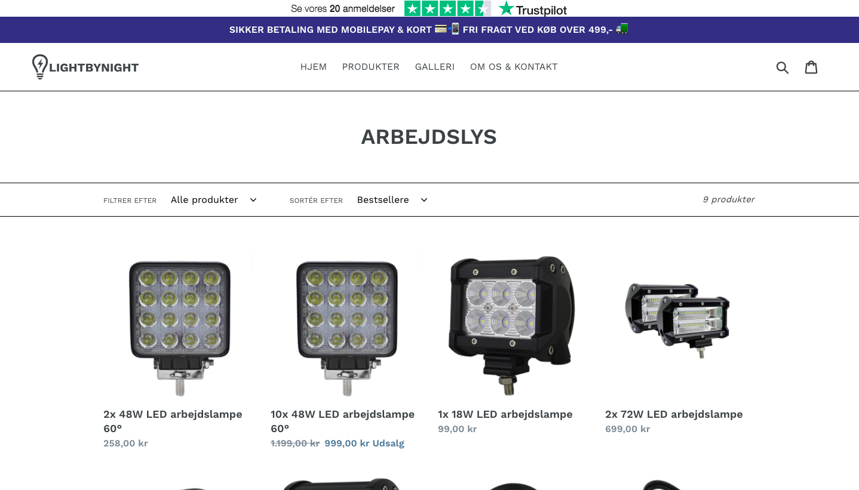The height and width of the screenshot is (490, 859).
Task: Expand the Alle produkter filter dropdown
Action: pyautogui.click(x=214, y=200)
